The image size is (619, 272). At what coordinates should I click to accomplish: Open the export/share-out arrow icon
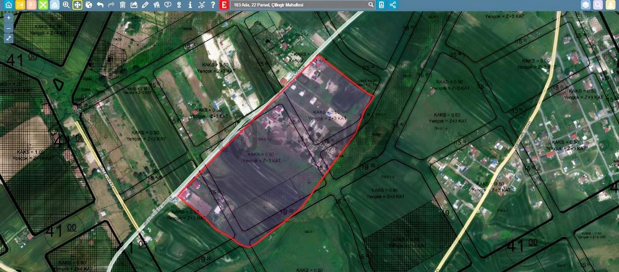[134, 5]
